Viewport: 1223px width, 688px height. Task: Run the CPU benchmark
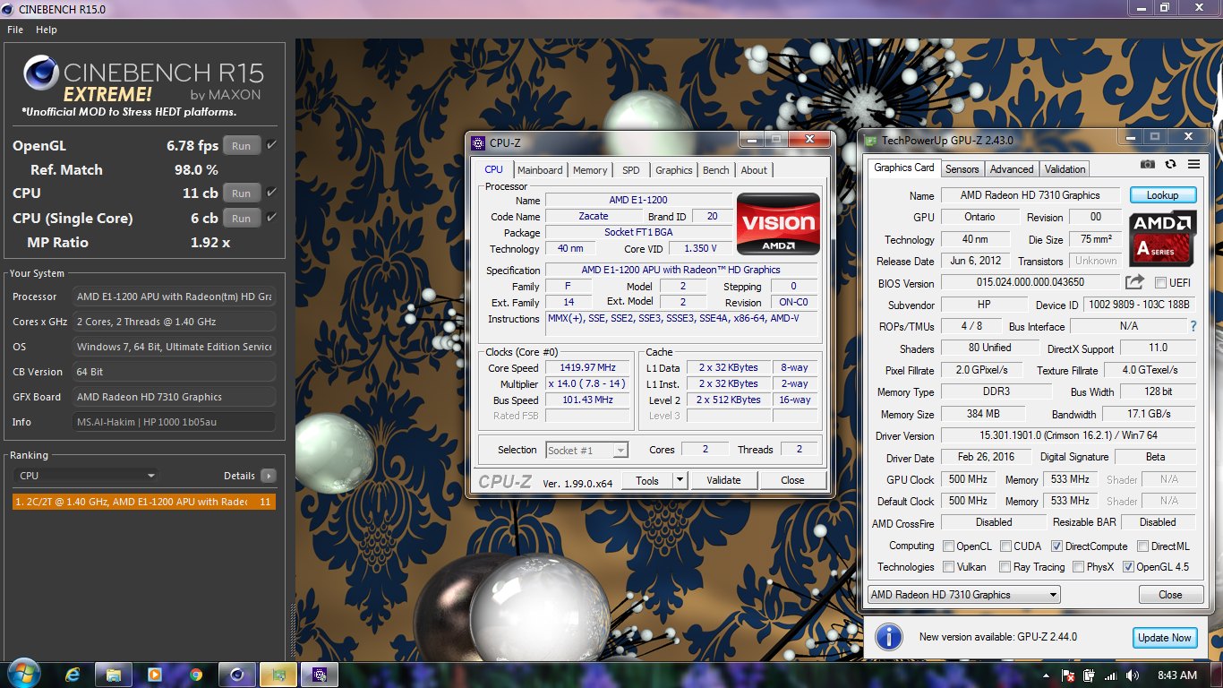pos(242,193)
